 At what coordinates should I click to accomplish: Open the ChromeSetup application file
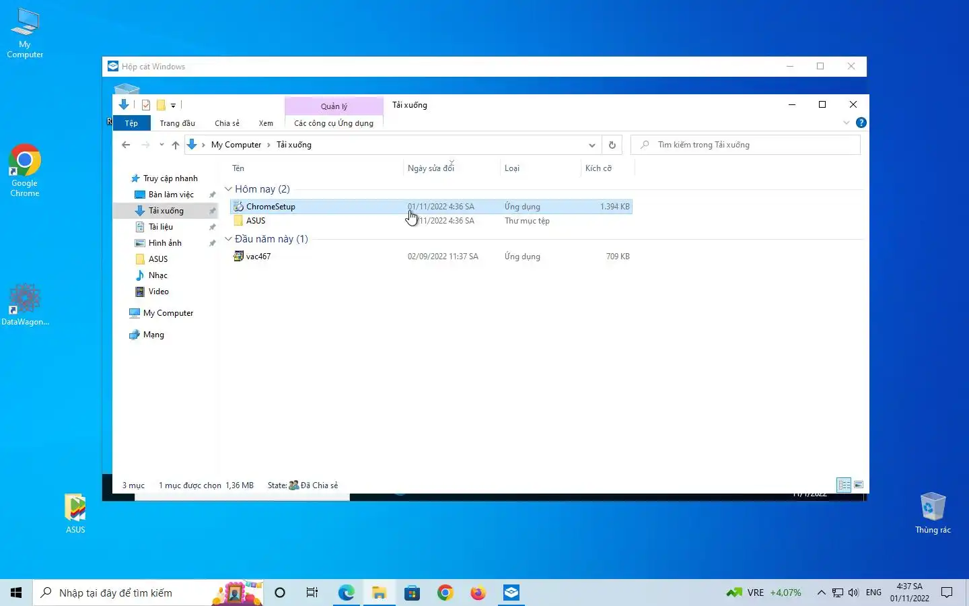(x=431, y=207)
